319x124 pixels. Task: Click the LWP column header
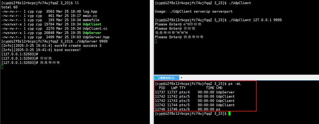click(174, 88)
